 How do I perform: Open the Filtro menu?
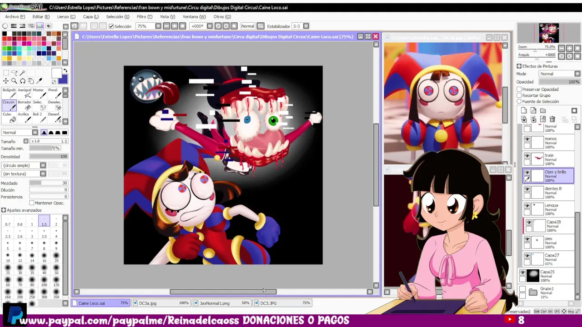pyautogui.click(x=144, y=17)
